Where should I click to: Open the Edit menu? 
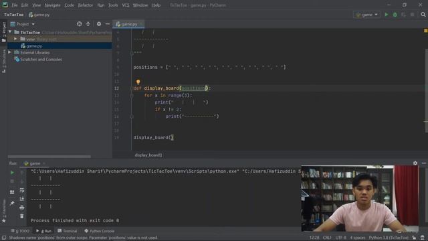25,5
